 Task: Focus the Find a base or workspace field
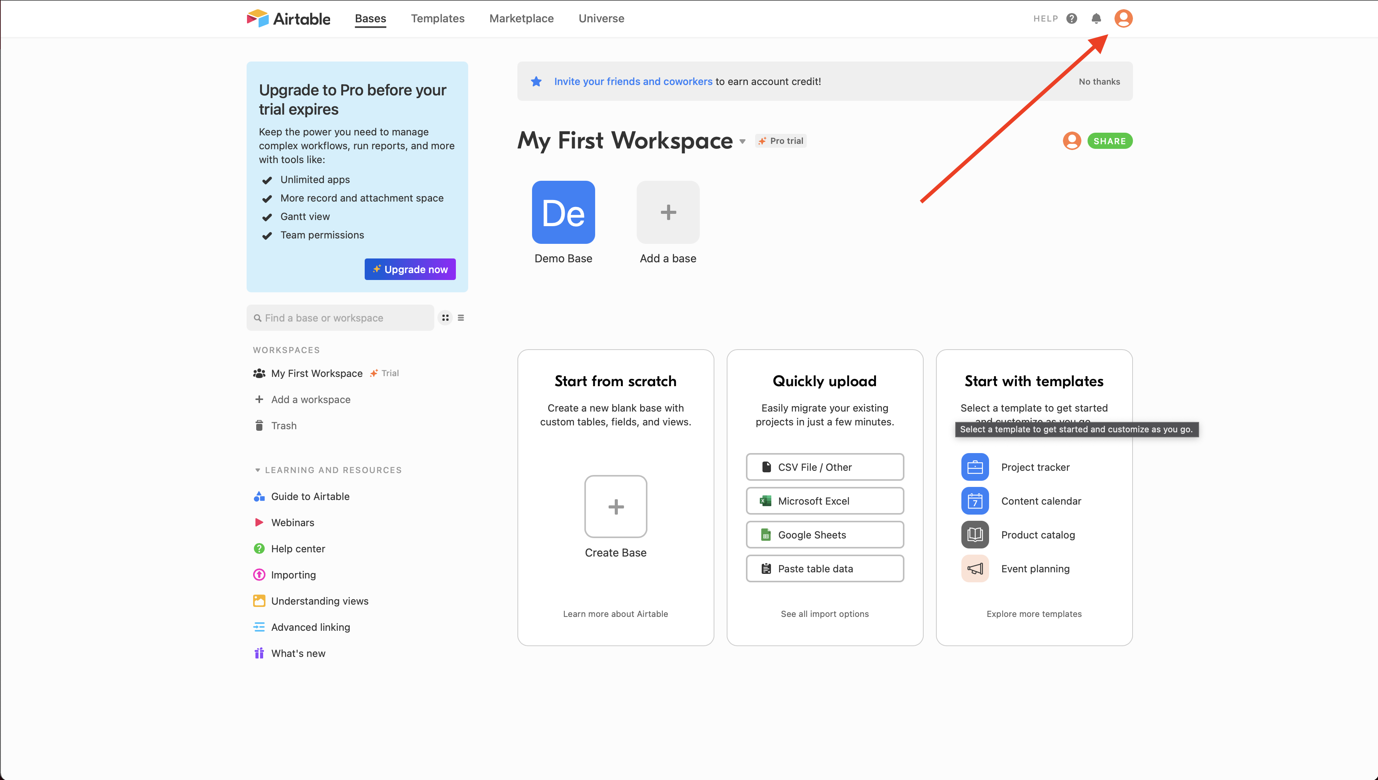click(x=340, y=318)
